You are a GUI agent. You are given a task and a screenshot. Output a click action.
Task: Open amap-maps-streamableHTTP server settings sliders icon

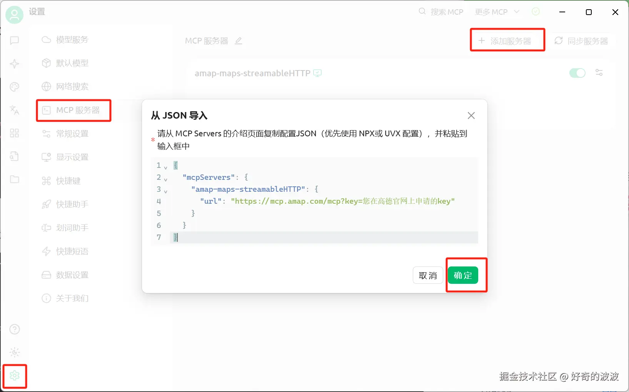click(599, 73)
